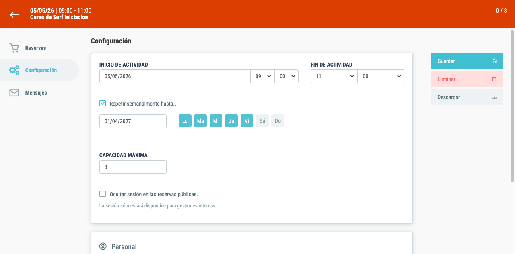The height and width of the screenshot is (254, 515).
Task: Open the Configuración section
Action: pos(39,70)
